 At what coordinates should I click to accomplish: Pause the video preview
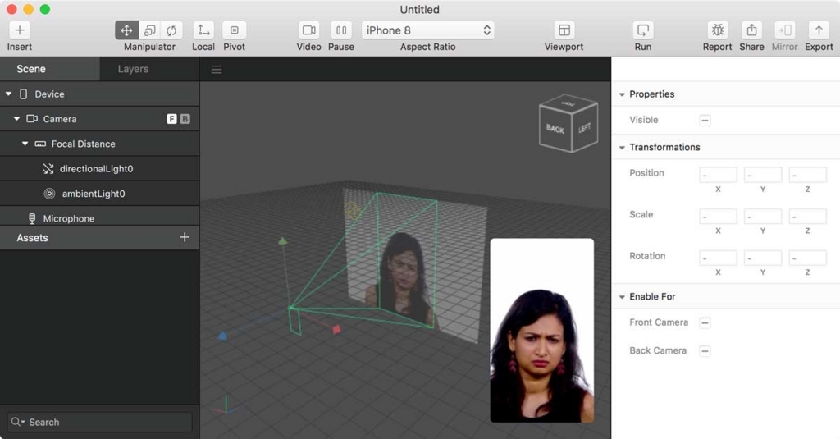pos(340,30)
